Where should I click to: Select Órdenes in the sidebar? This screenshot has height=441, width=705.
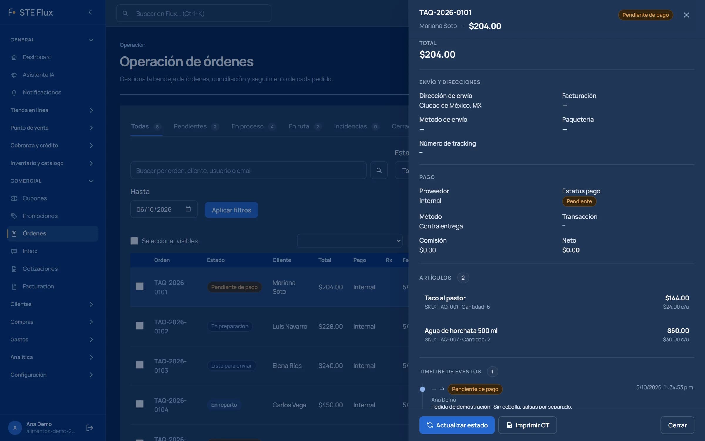(x=53, y=233)
